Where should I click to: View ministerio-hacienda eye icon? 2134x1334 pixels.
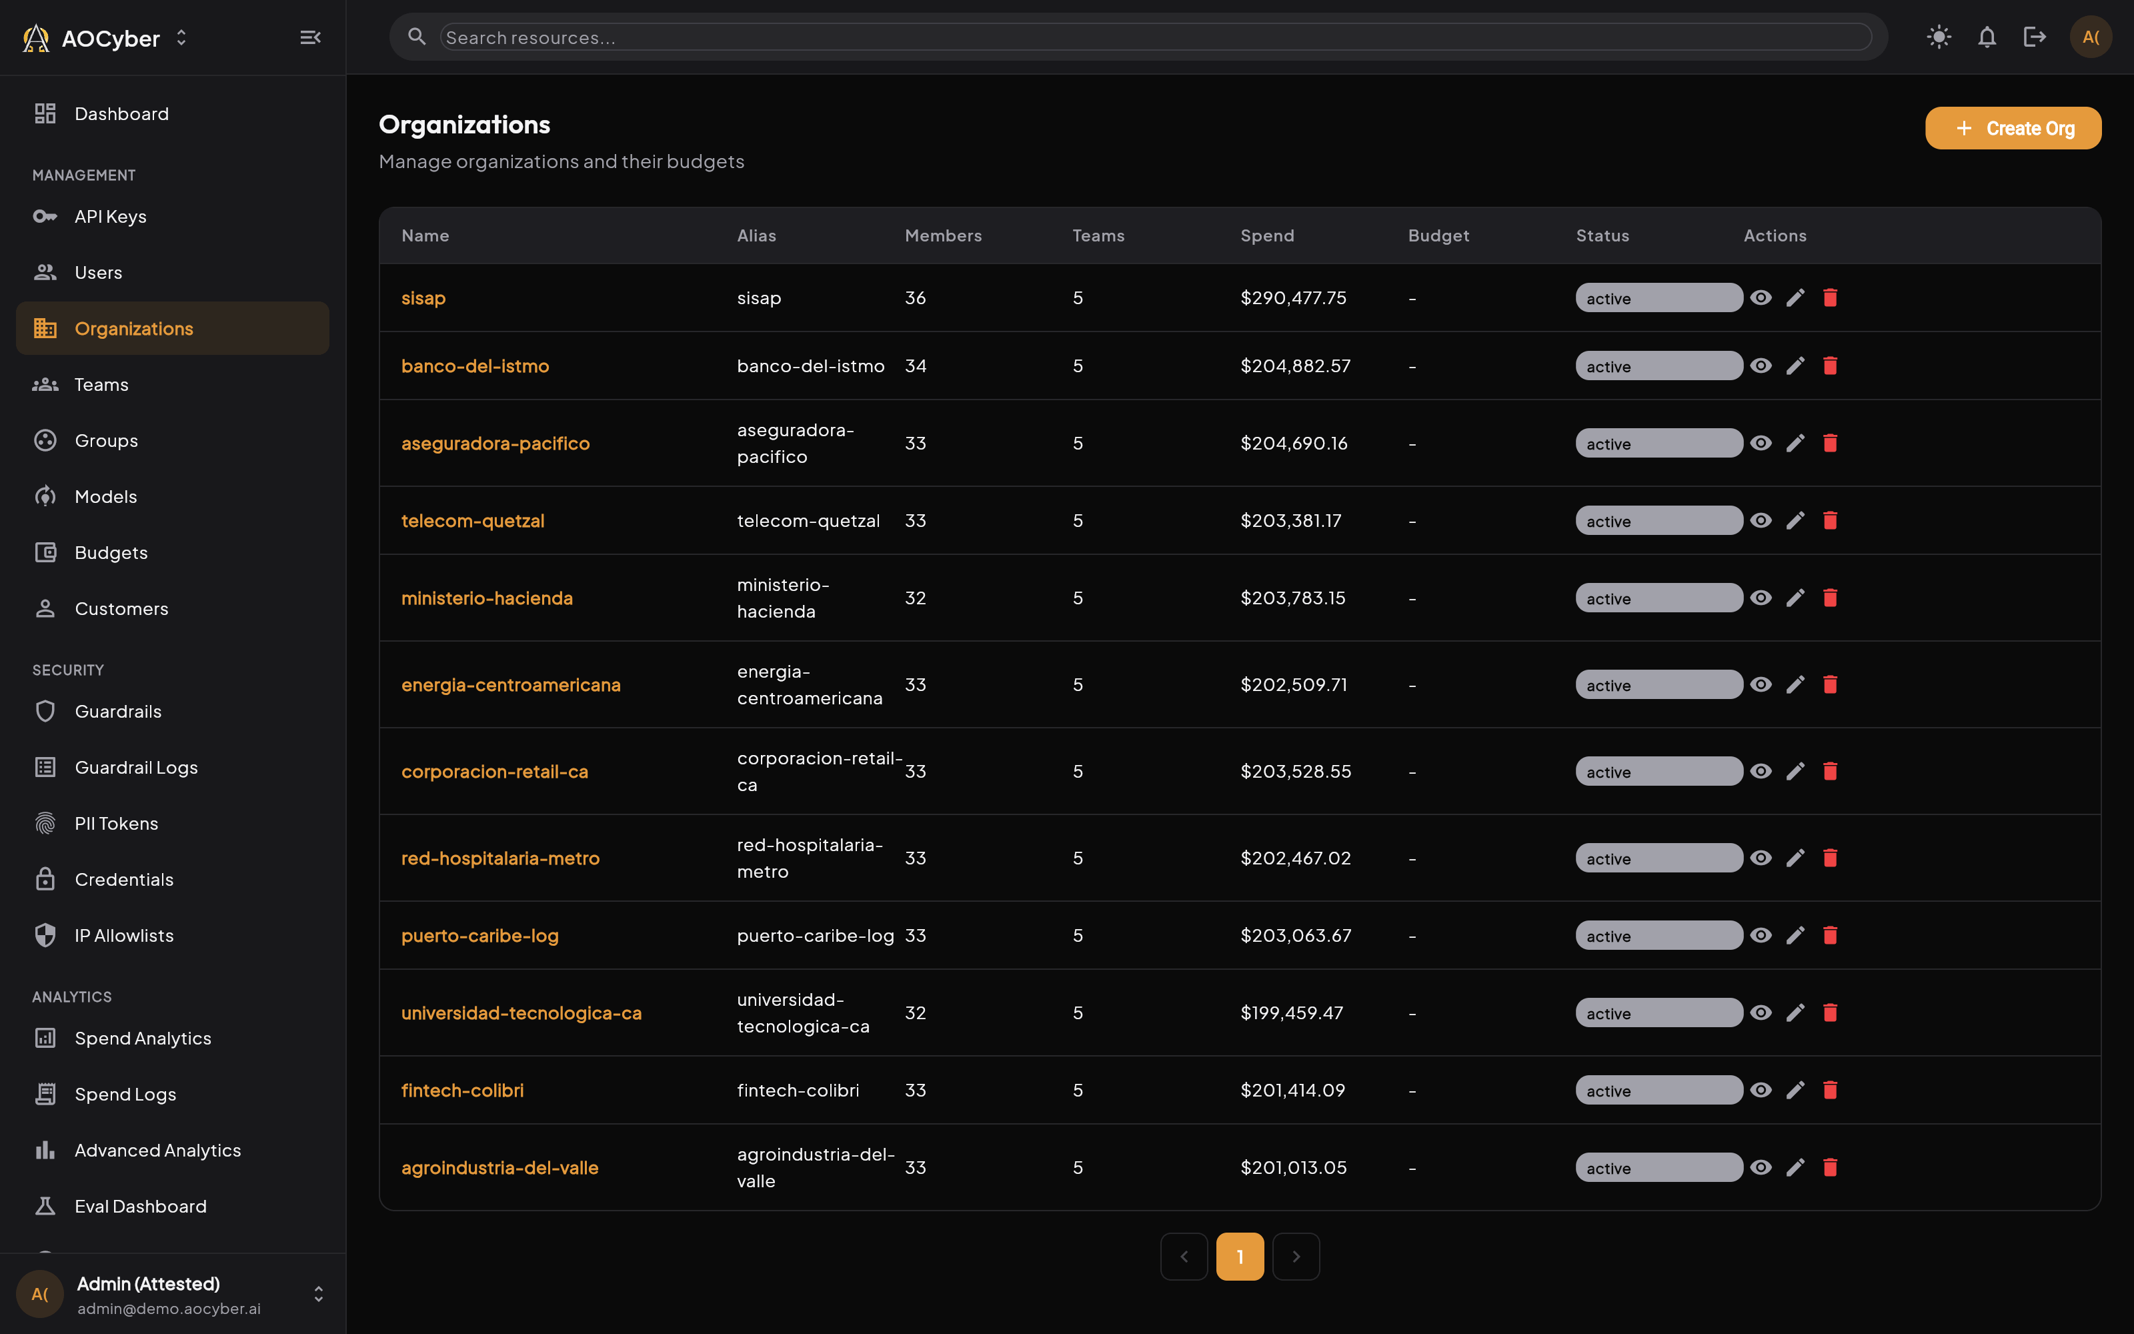(x=1761, y=598)
